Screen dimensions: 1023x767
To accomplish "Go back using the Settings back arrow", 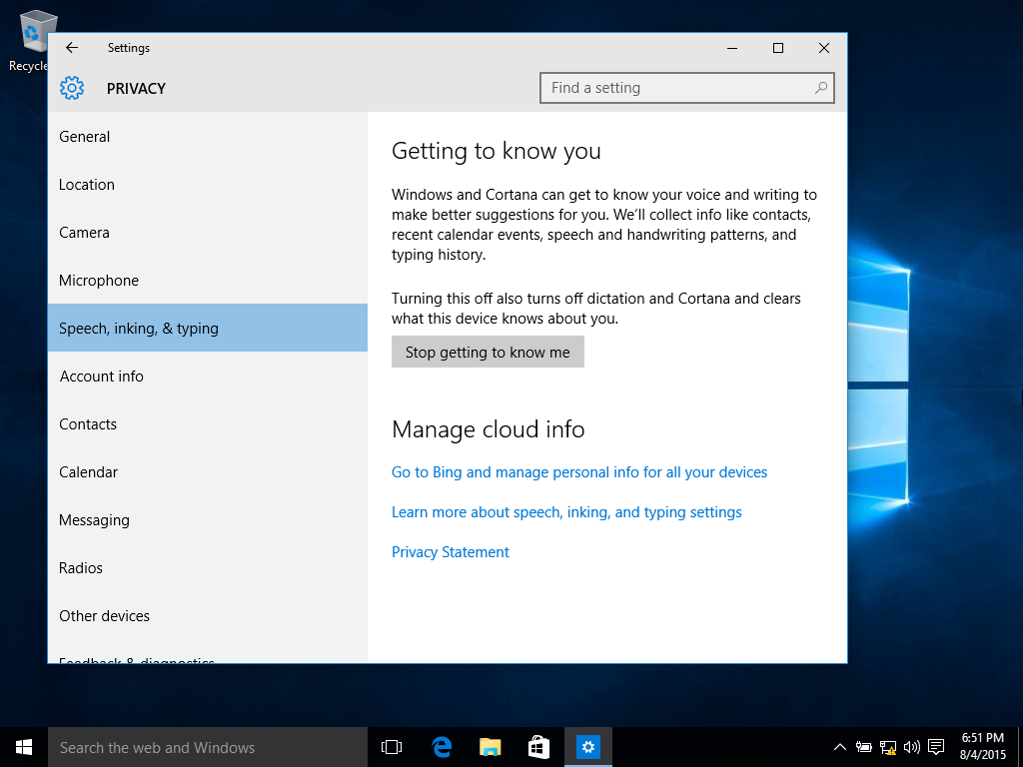I will 72,48.
